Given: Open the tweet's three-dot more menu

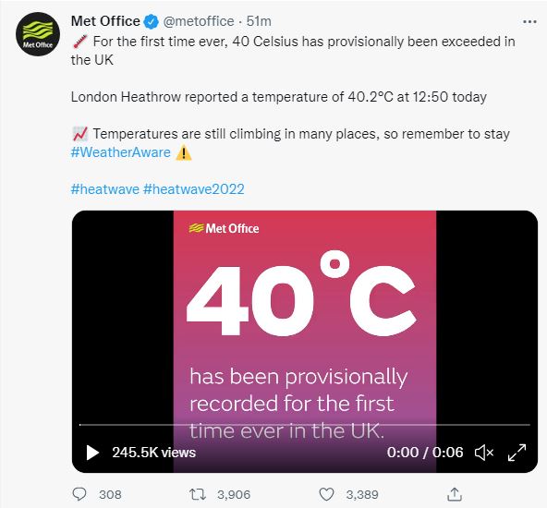Looking at the screenshot, I should 529,22.
